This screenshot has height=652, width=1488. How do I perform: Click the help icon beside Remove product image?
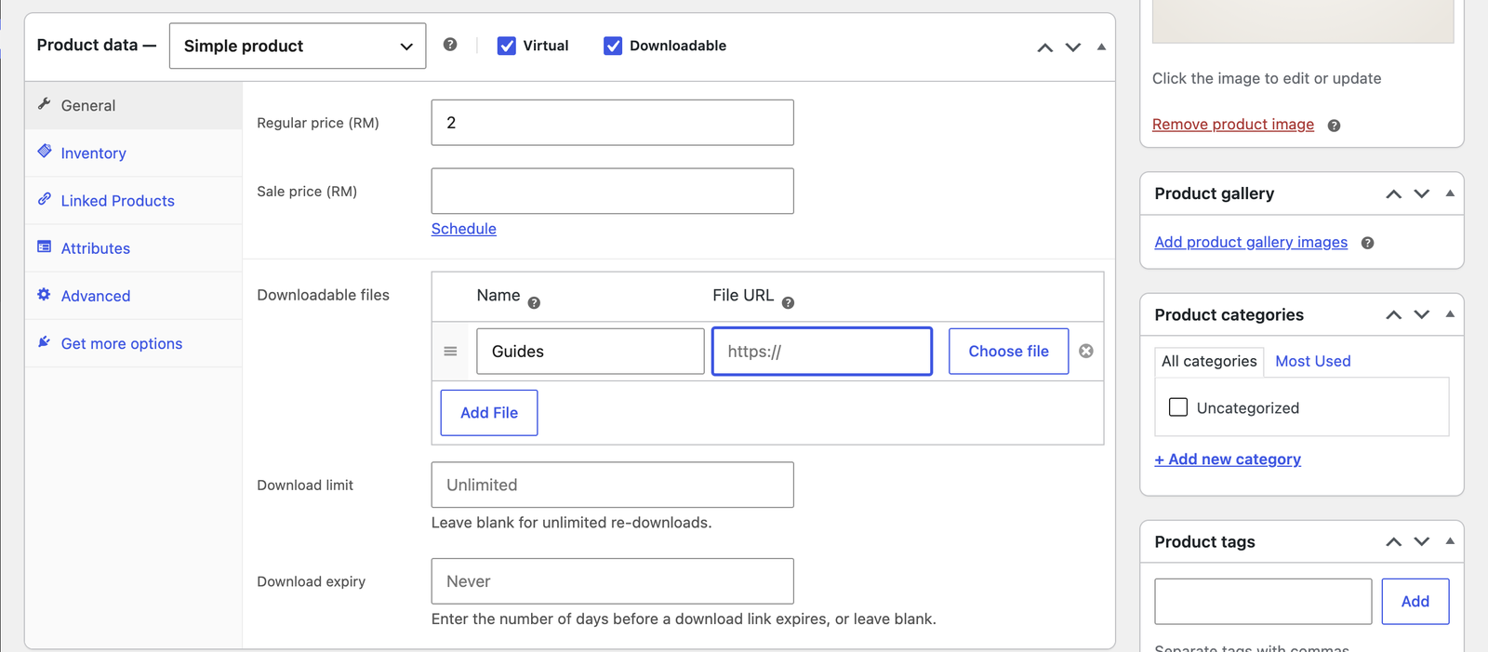[x=1334, y=126]
